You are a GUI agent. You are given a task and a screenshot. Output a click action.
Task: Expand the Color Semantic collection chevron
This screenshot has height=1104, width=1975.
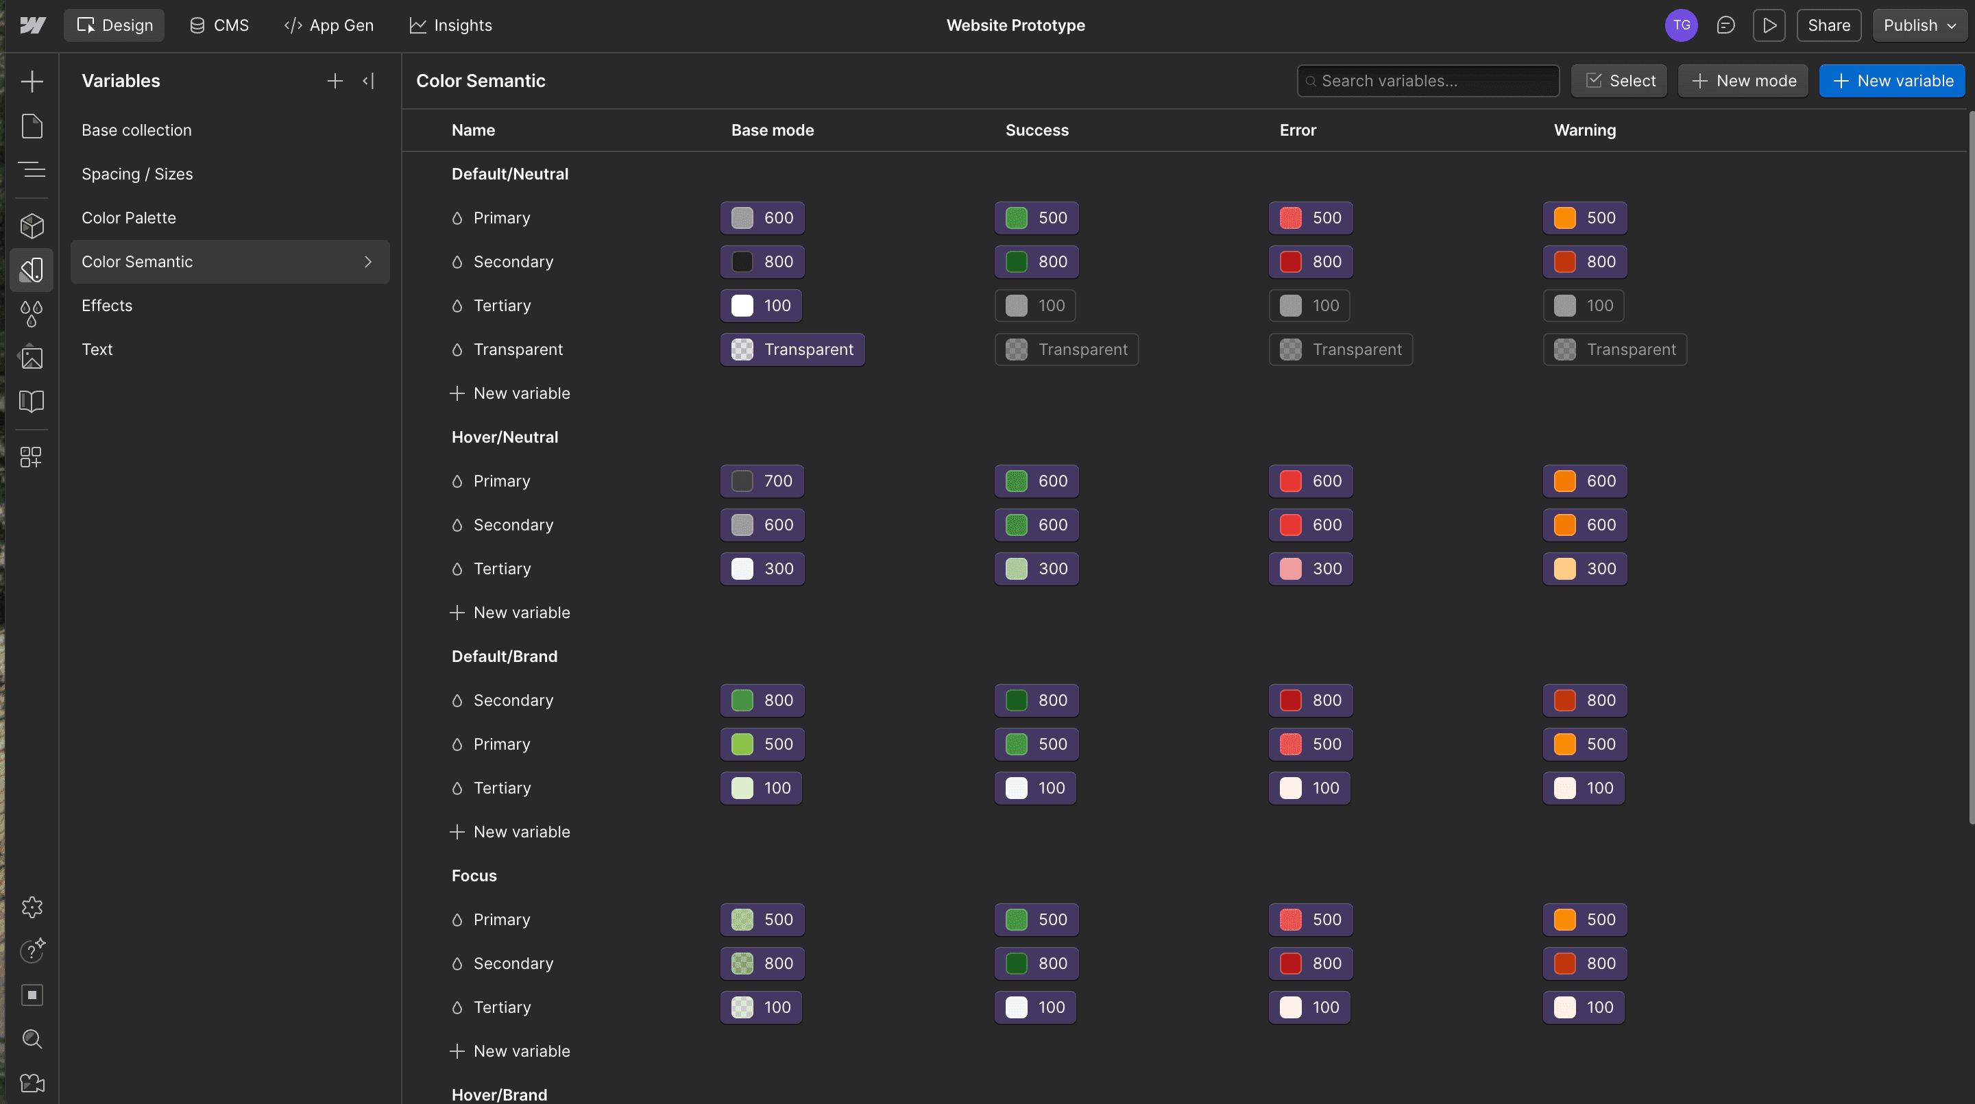click(368, 262)
